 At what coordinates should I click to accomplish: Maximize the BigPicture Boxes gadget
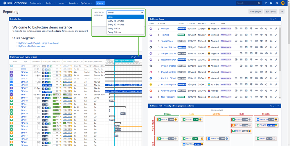coord(274,19)
